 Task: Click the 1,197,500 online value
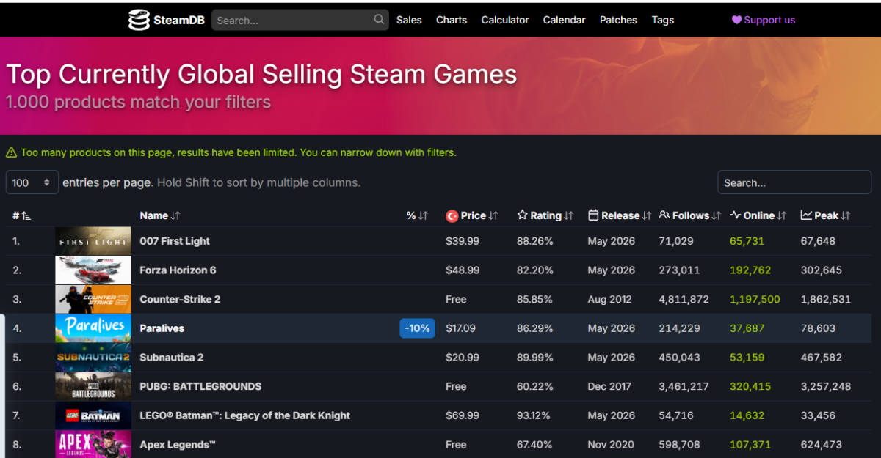(755, 299)
